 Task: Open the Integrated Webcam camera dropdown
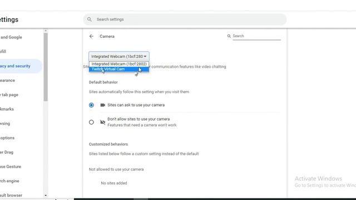click(119, 56)
